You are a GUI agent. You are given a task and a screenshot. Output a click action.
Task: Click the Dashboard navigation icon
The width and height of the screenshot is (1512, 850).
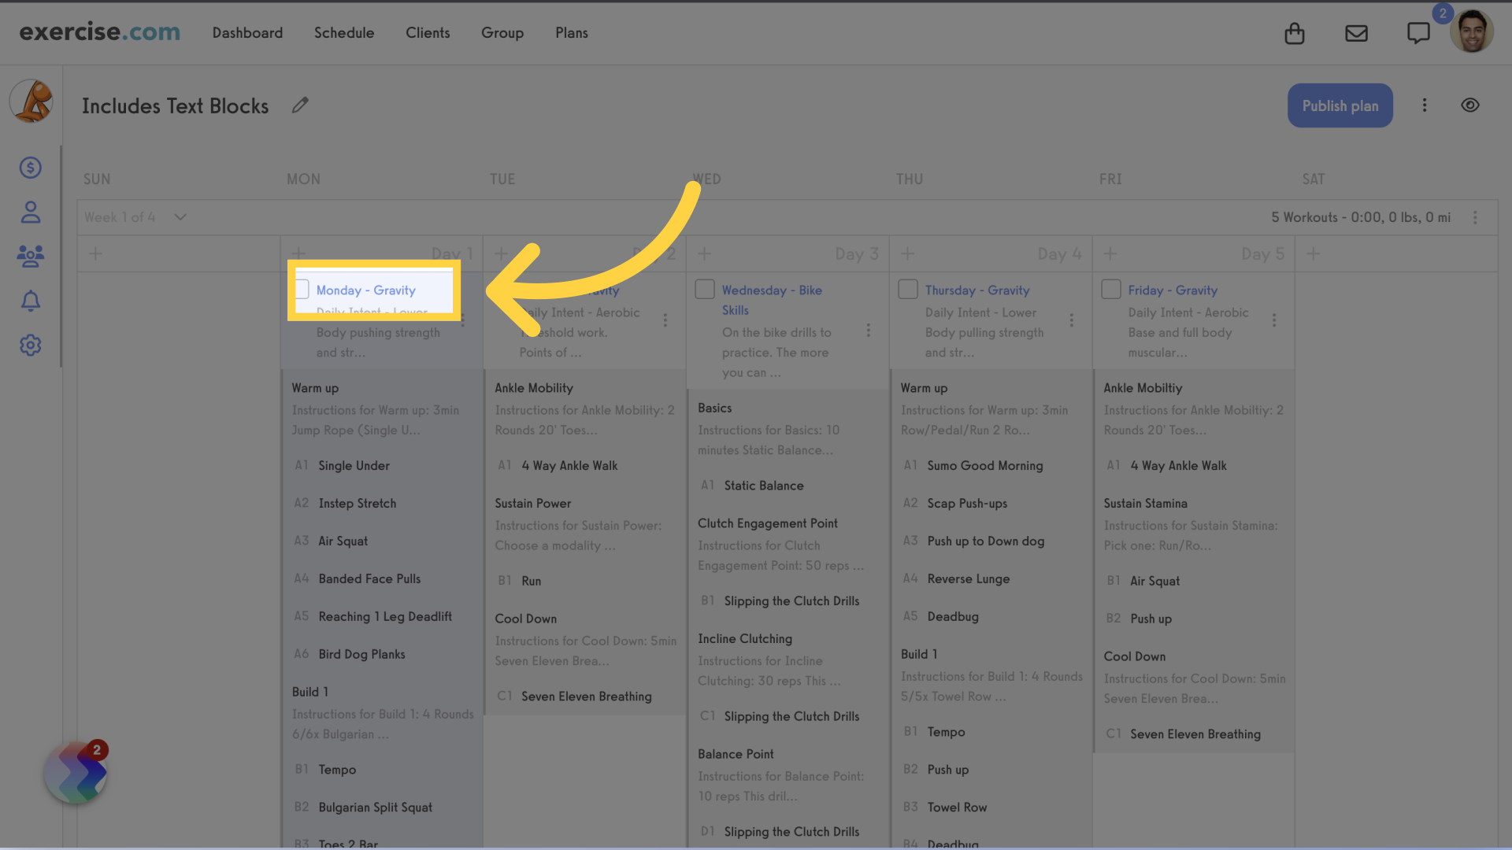click(247, 32)
